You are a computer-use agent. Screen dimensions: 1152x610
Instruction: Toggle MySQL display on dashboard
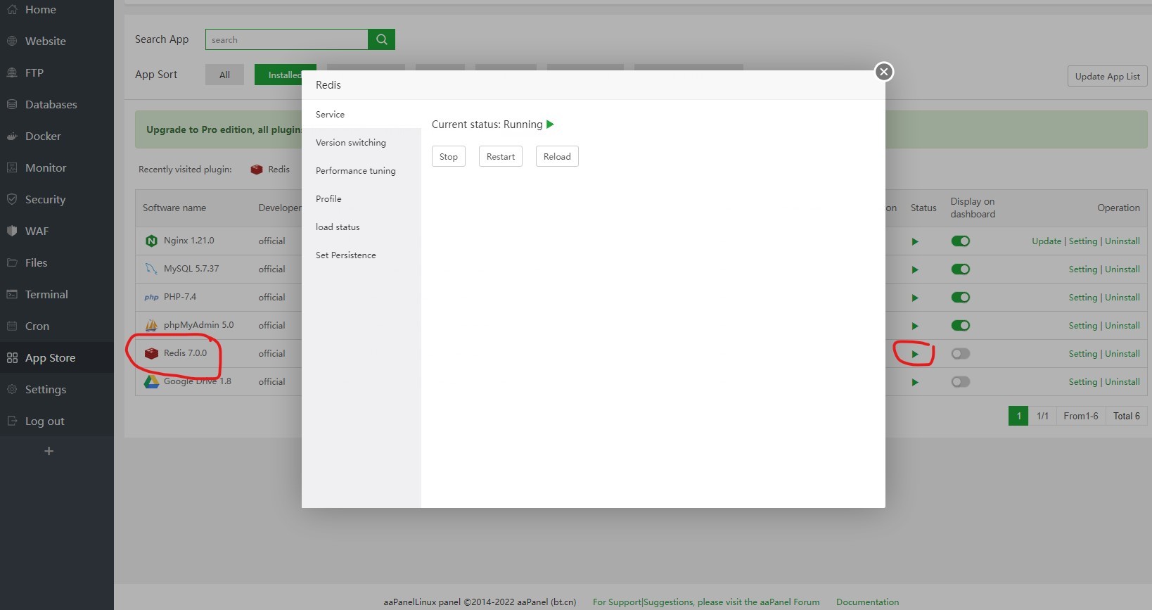coord(960,269)
